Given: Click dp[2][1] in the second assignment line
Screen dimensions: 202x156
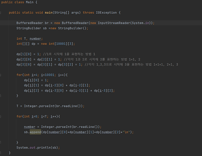Looking at the screenshot, I should coord(45,59).
